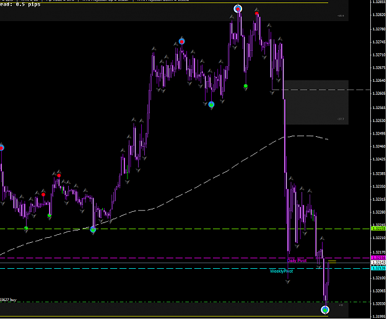
Task: Select the plain green dot sitting on the green dashed line
Action: coord(26,228)
